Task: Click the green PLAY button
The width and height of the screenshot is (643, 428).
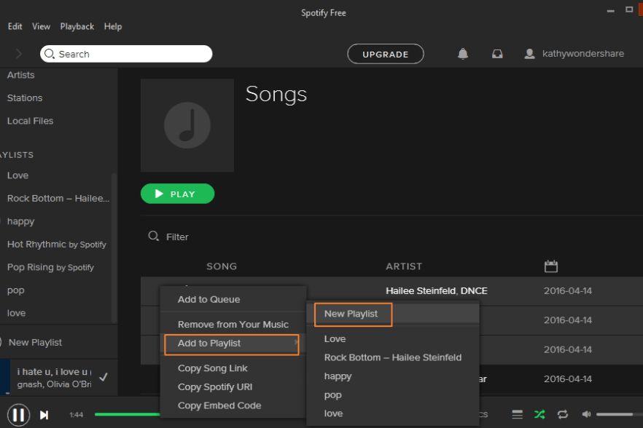Action: pyautogui.click(x=178, y=194)
